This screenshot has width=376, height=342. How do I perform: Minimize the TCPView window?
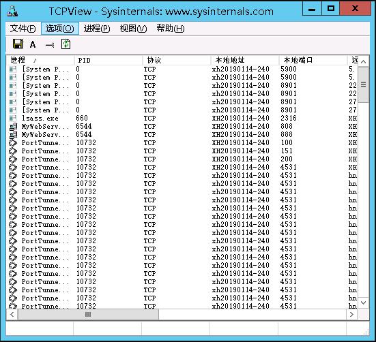(x=312, y=8)
